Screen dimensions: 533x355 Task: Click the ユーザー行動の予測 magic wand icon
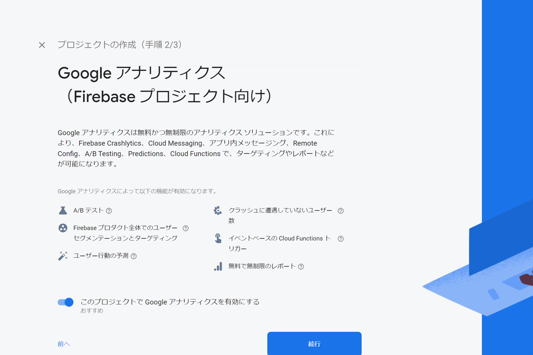tap(63, 256)
